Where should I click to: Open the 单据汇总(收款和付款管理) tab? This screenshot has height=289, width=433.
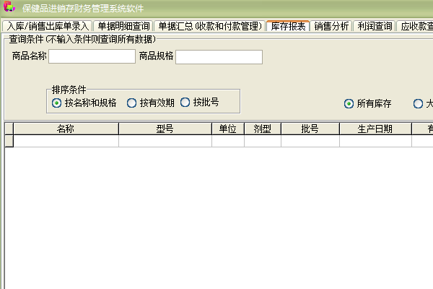[x=209, y=26]
